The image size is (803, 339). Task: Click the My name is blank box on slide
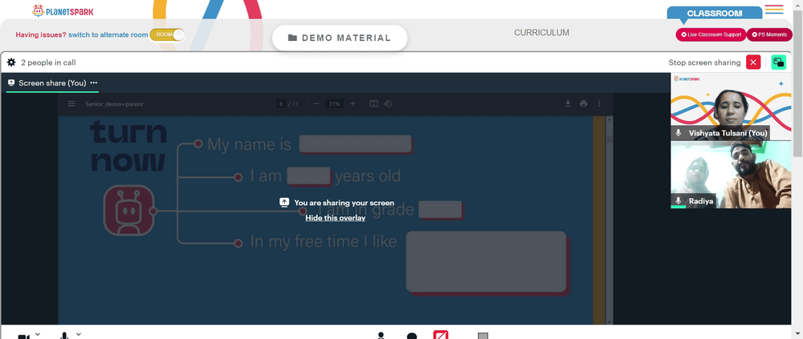(x=356, y=144)
